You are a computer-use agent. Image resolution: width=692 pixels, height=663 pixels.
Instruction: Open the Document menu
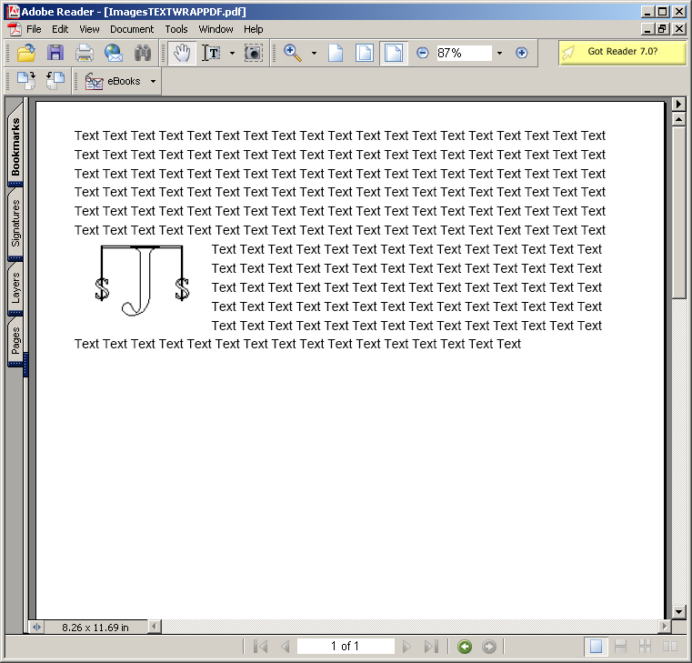click(132, 29)
